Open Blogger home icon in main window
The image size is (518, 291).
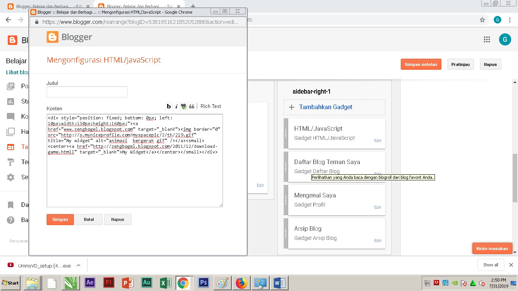click(13, 40)
